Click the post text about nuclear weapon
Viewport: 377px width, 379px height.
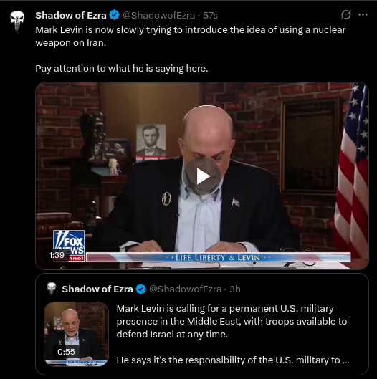coord(191,37)
